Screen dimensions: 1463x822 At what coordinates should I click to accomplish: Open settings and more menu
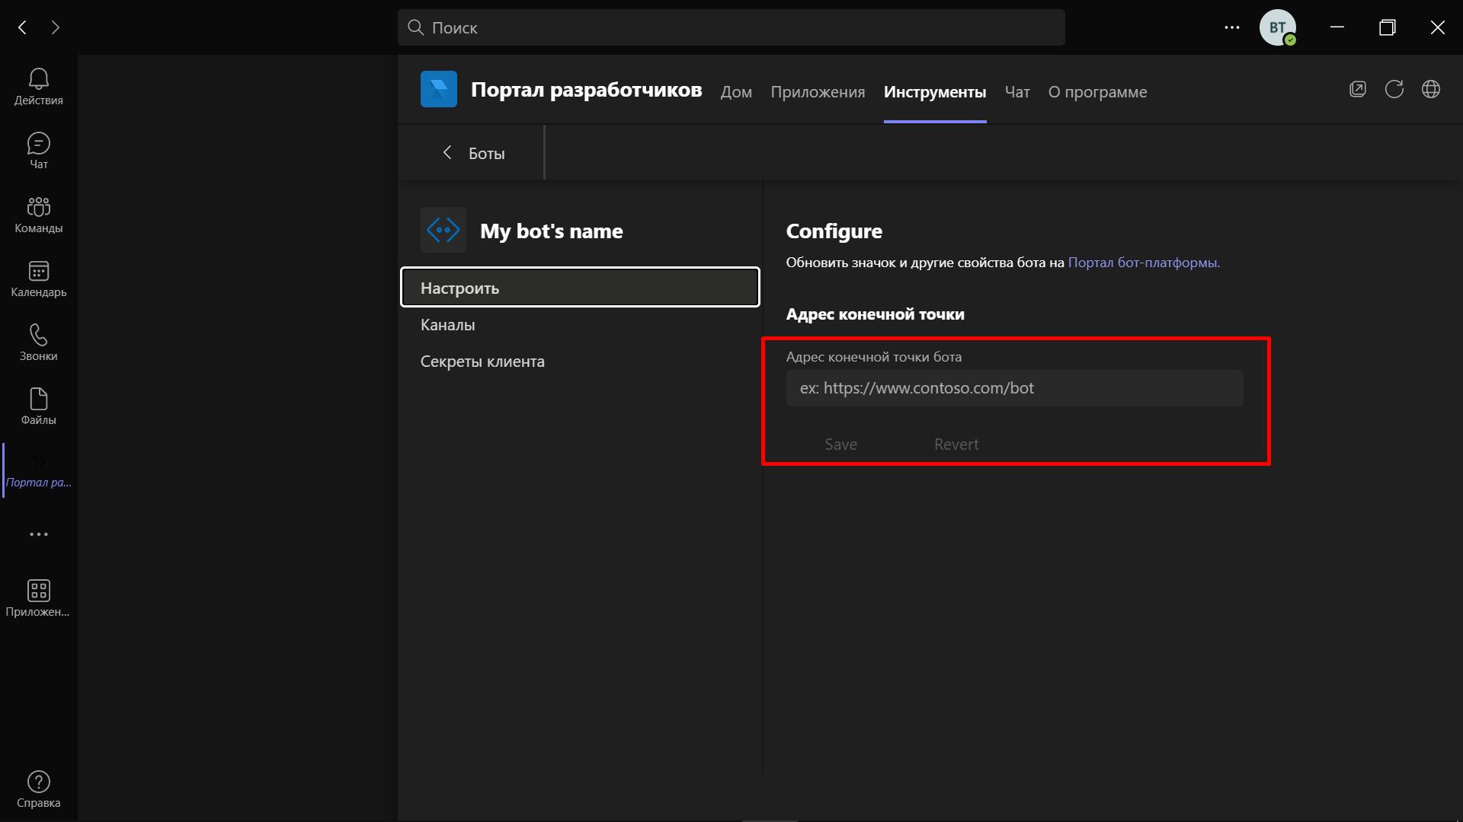(1231, 27)
